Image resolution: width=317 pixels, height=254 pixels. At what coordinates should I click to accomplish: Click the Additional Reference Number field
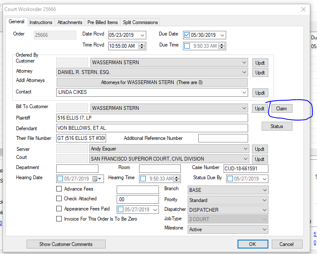223,138
